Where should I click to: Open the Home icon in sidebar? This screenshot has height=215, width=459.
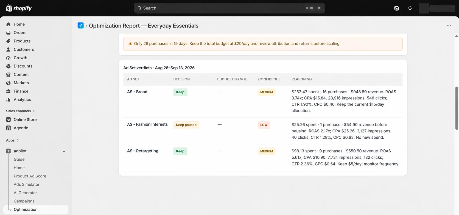pyautogui.click(x=8, y=24)
